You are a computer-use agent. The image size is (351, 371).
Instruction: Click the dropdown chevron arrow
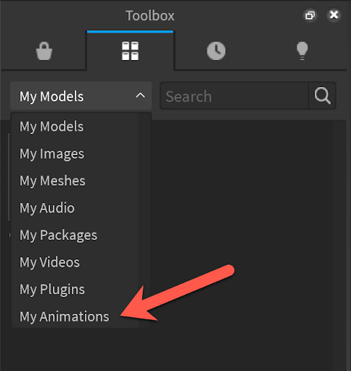140,96
